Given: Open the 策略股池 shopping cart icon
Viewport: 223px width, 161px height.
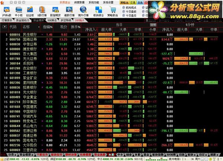Looking at the screenshot, I should click(113, 12).
